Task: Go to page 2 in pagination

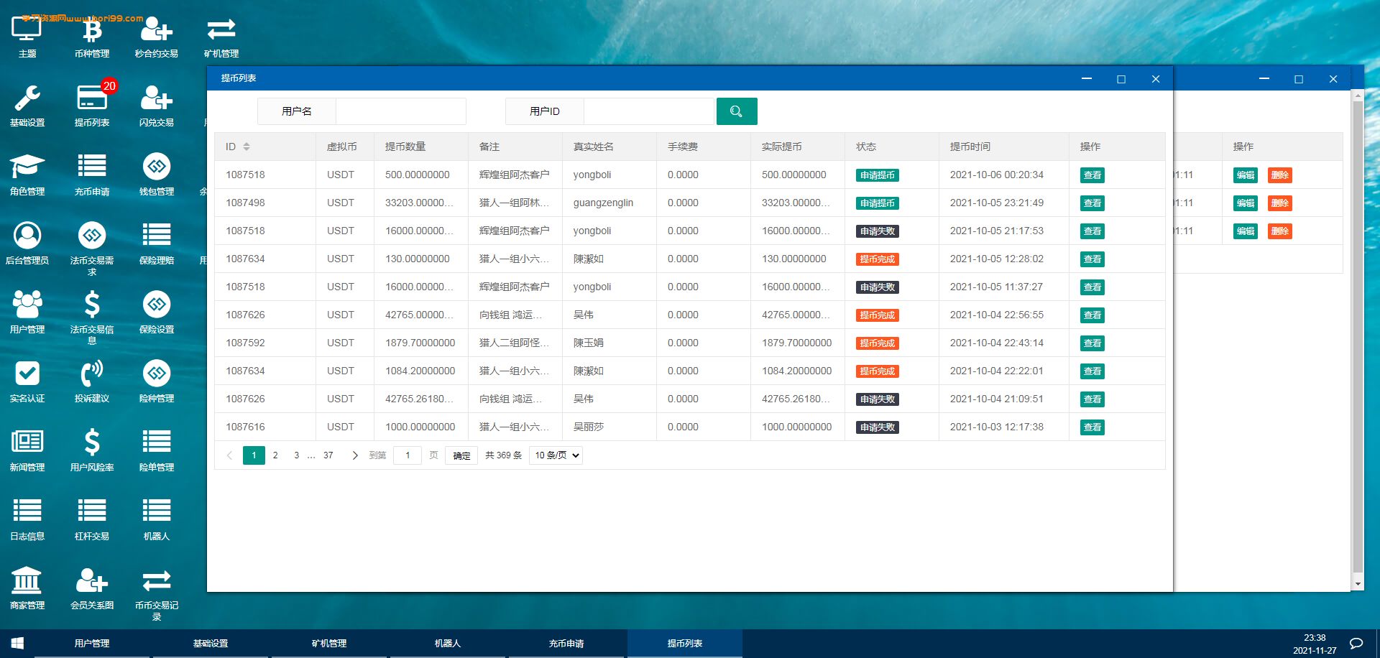Action: (x=275, y=455)
